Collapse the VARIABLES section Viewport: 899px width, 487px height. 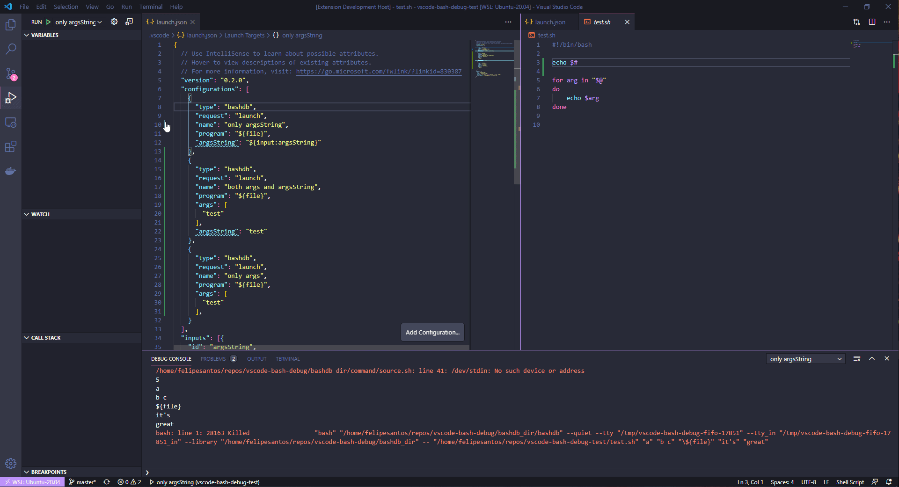pyautogui.click(x=82, y=35)
